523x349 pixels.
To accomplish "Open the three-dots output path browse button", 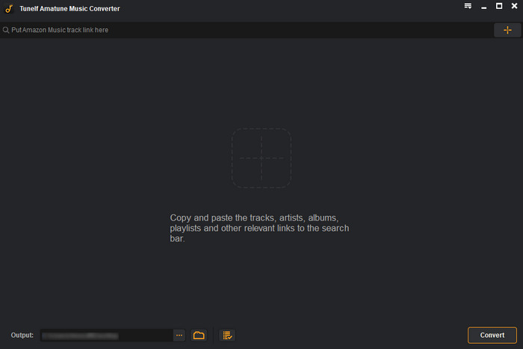I will pyautogui.click(x=179, y=336).
